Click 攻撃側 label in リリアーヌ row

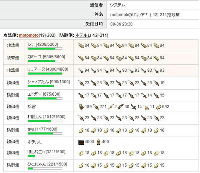[13, 70]
